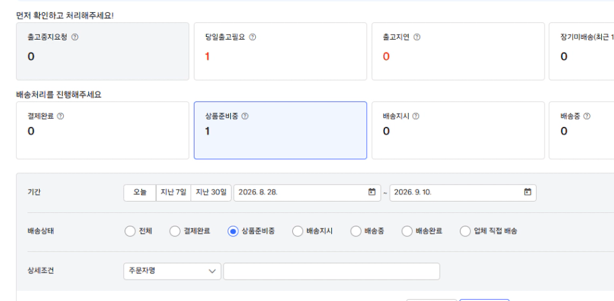Image resolution: width=614 pixels, height=301 pixels.
Task: Open help icon next to 출고지연
Action: click(417, 37)
